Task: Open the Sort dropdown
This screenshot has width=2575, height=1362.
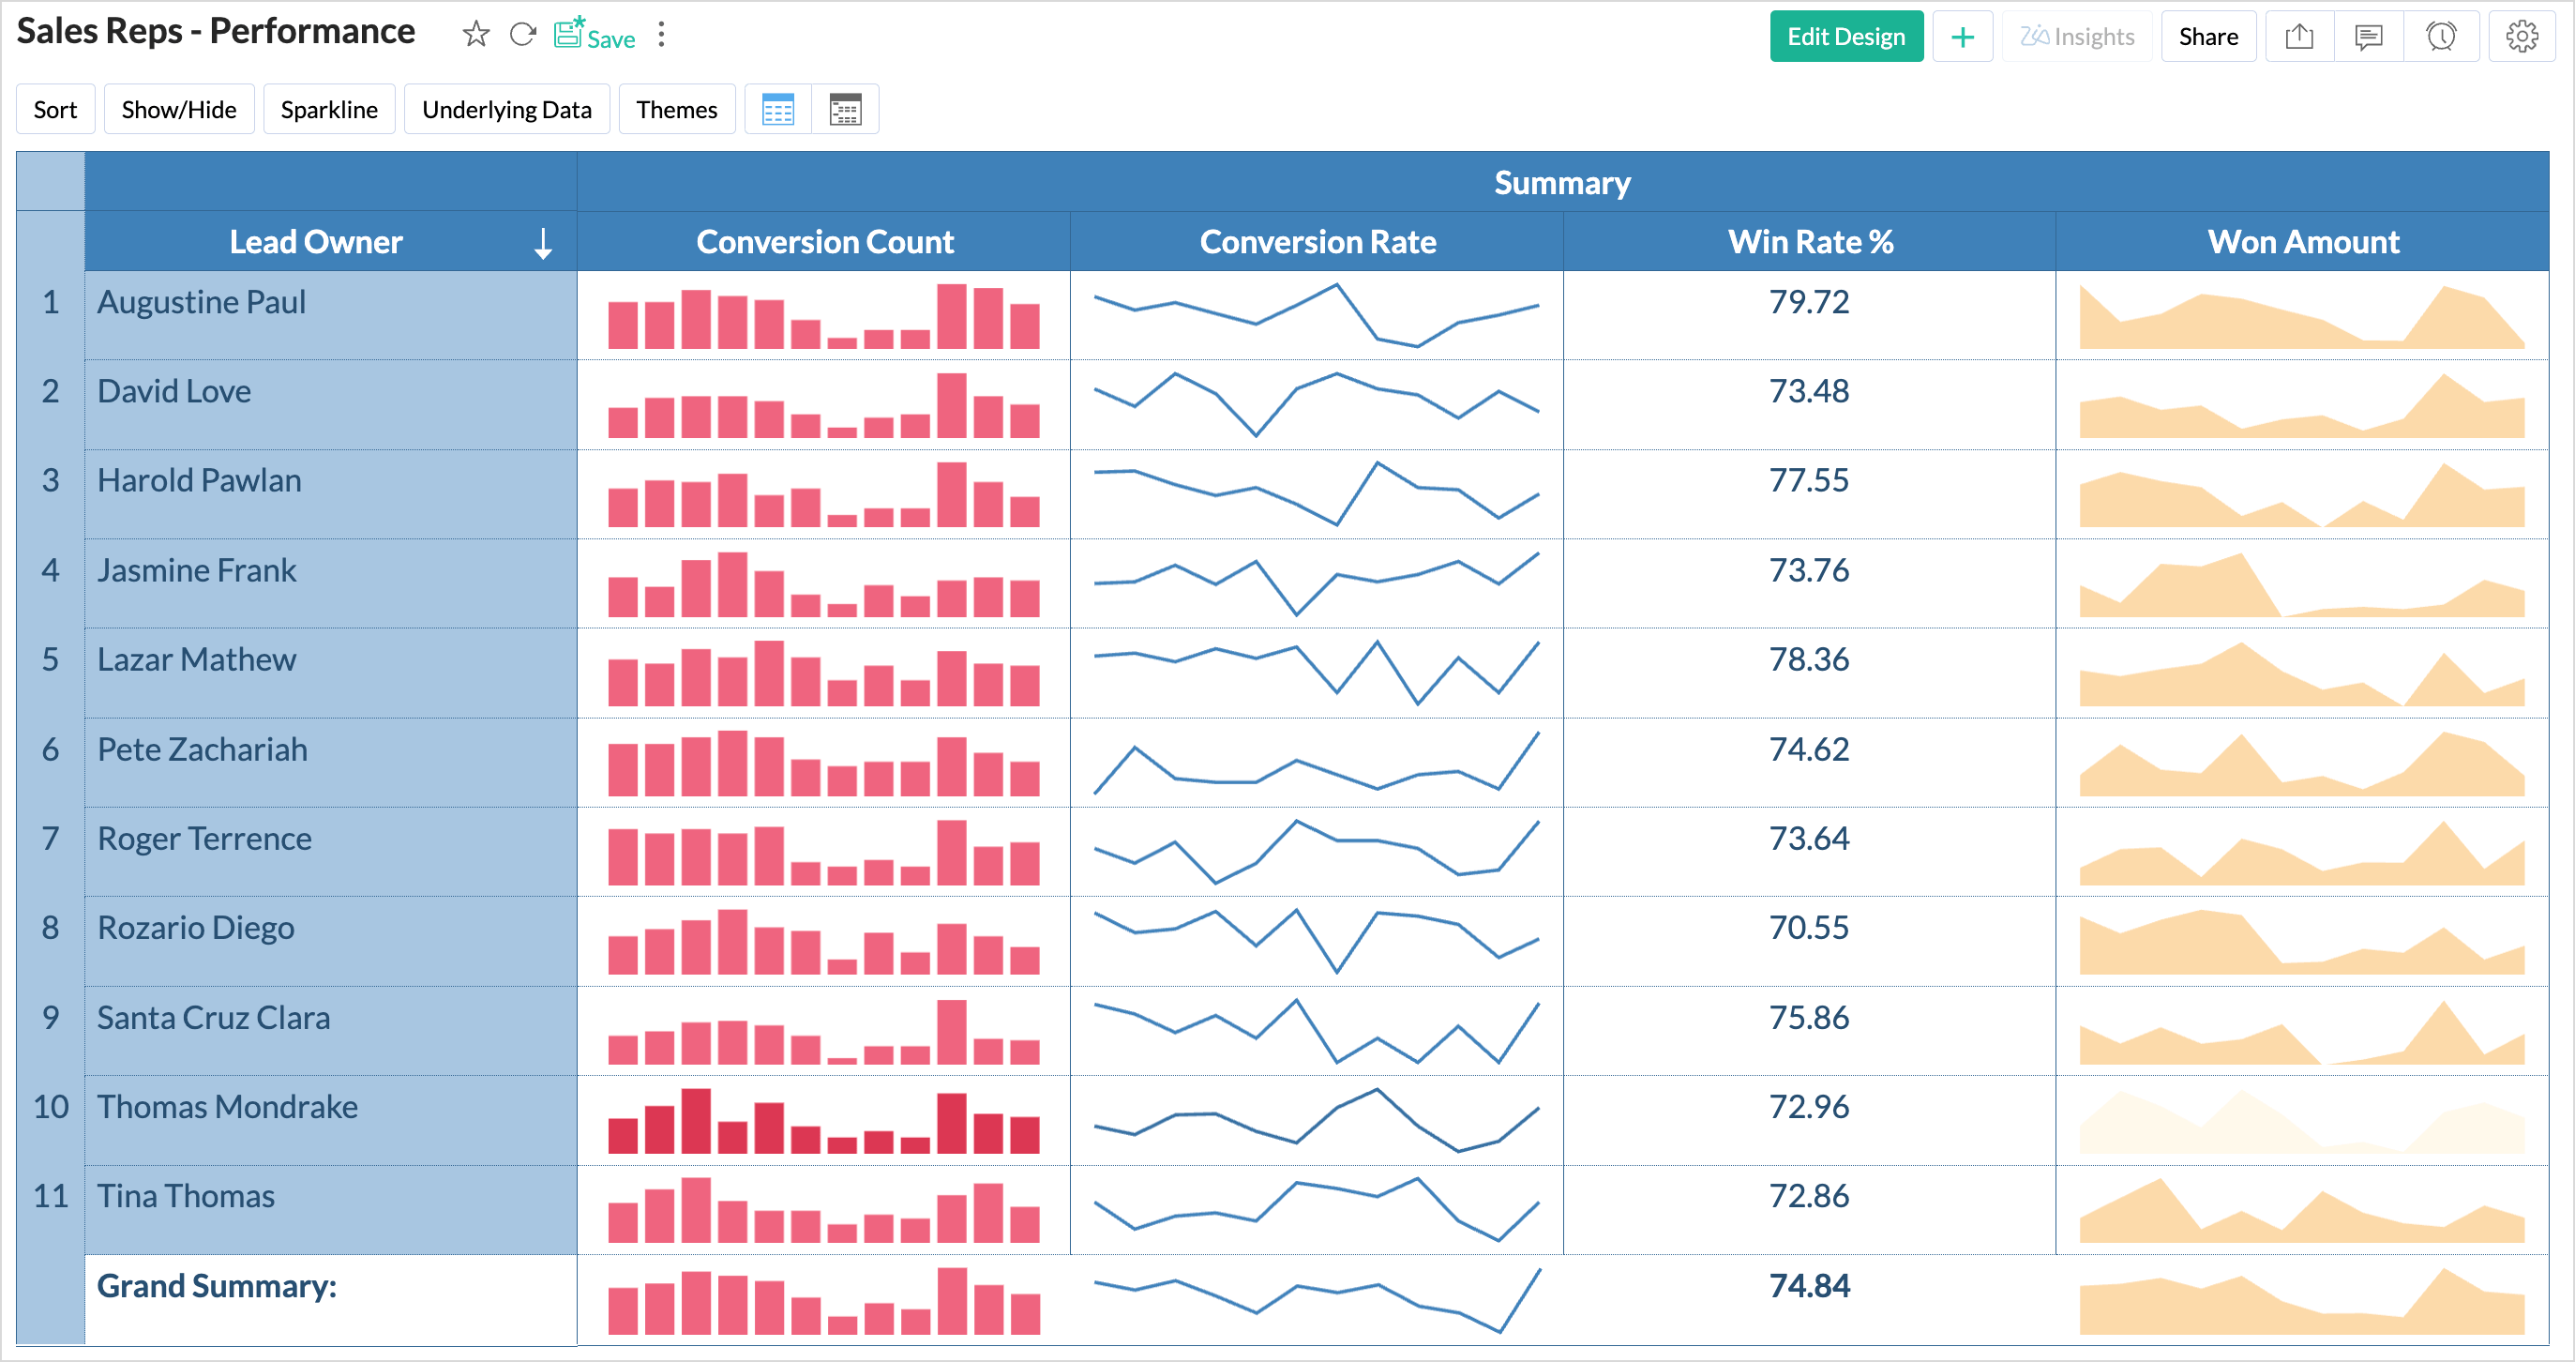Action: tap(55, 109)
